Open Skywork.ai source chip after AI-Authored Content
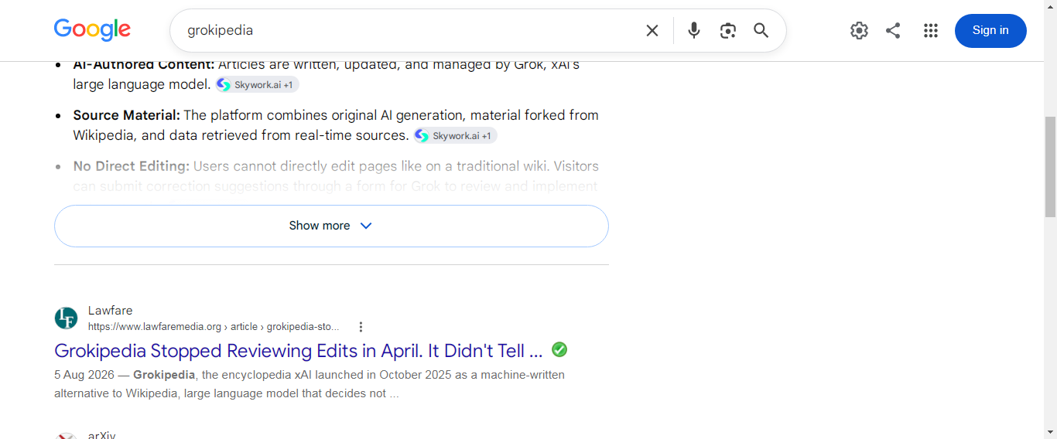Viewport: 1057px width, 439px height. pyautogui.click(x=257, y=85)
